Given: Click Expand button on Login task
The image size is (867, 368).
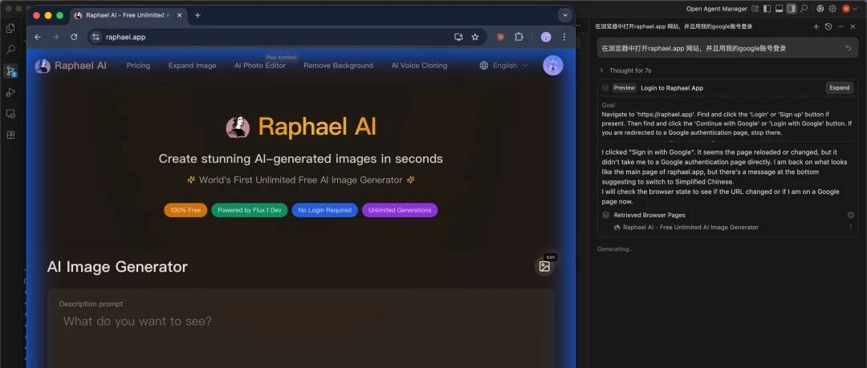Looking at the screenshot, I should (x=840, y=88).
